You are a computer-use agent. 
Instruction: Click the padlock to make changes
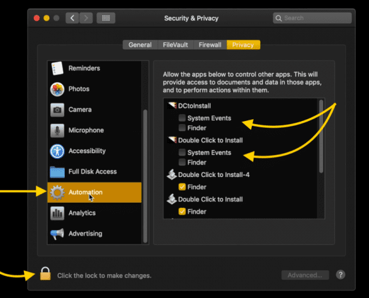(45, 273)
